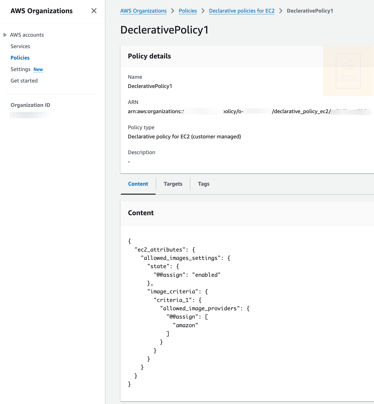Open Get started in the sidebar
The image size is (374, 404).
coord(24,81)
